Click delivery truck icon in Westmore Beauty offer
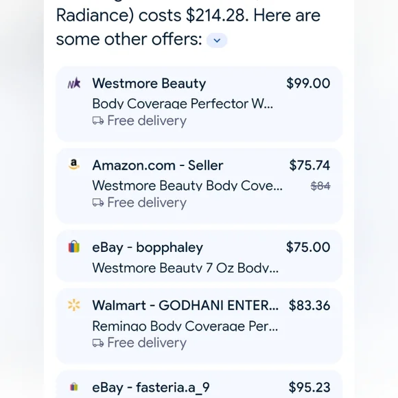 98,121
